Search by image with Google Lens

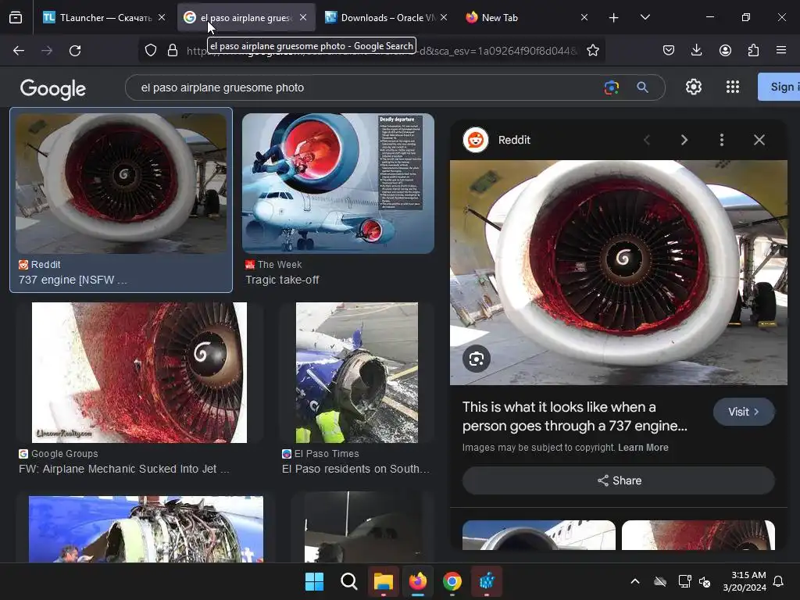611,87
